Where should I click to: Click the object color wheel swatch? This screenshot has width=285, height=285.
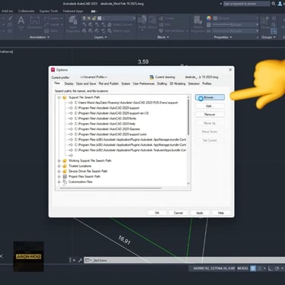209,18
